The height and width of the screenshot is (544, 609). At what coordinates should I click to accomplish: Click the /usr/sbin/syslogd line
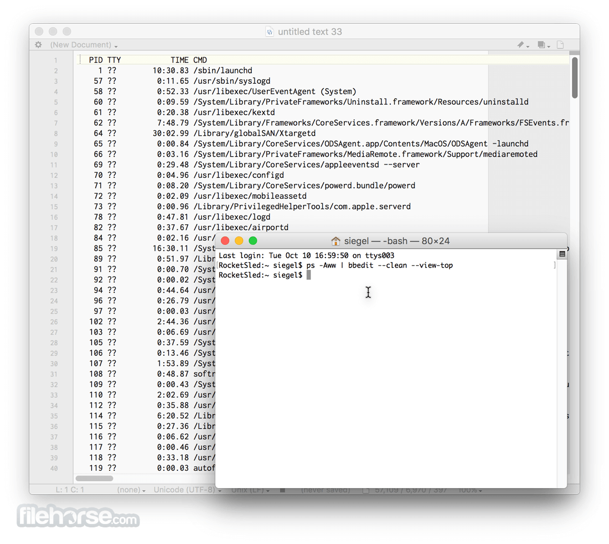pyautogui.click(x=180, y=81)
